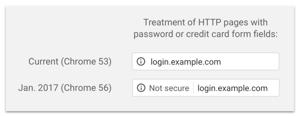300x117 pixels.
Task: Select the URL in the Chrome 56 address bar
Action: point(232,88)
